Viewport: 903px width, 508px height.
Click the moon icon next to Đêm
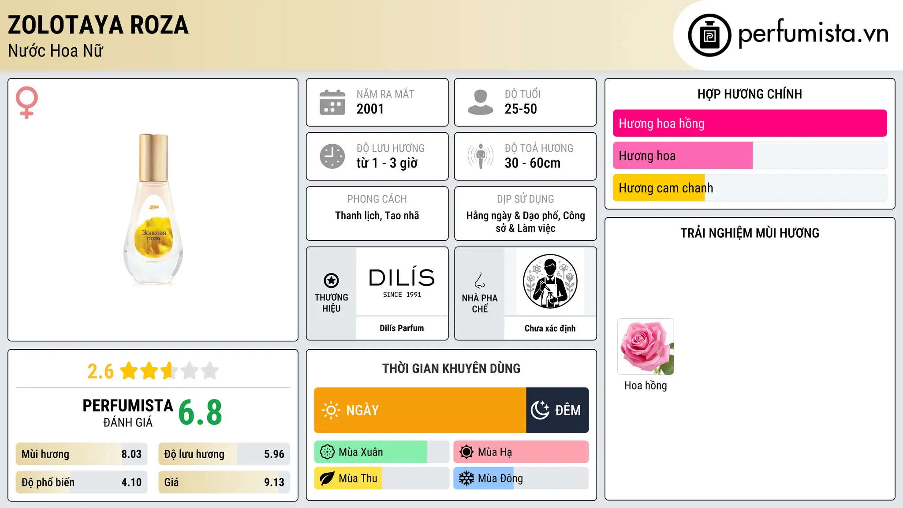point(540,410)
